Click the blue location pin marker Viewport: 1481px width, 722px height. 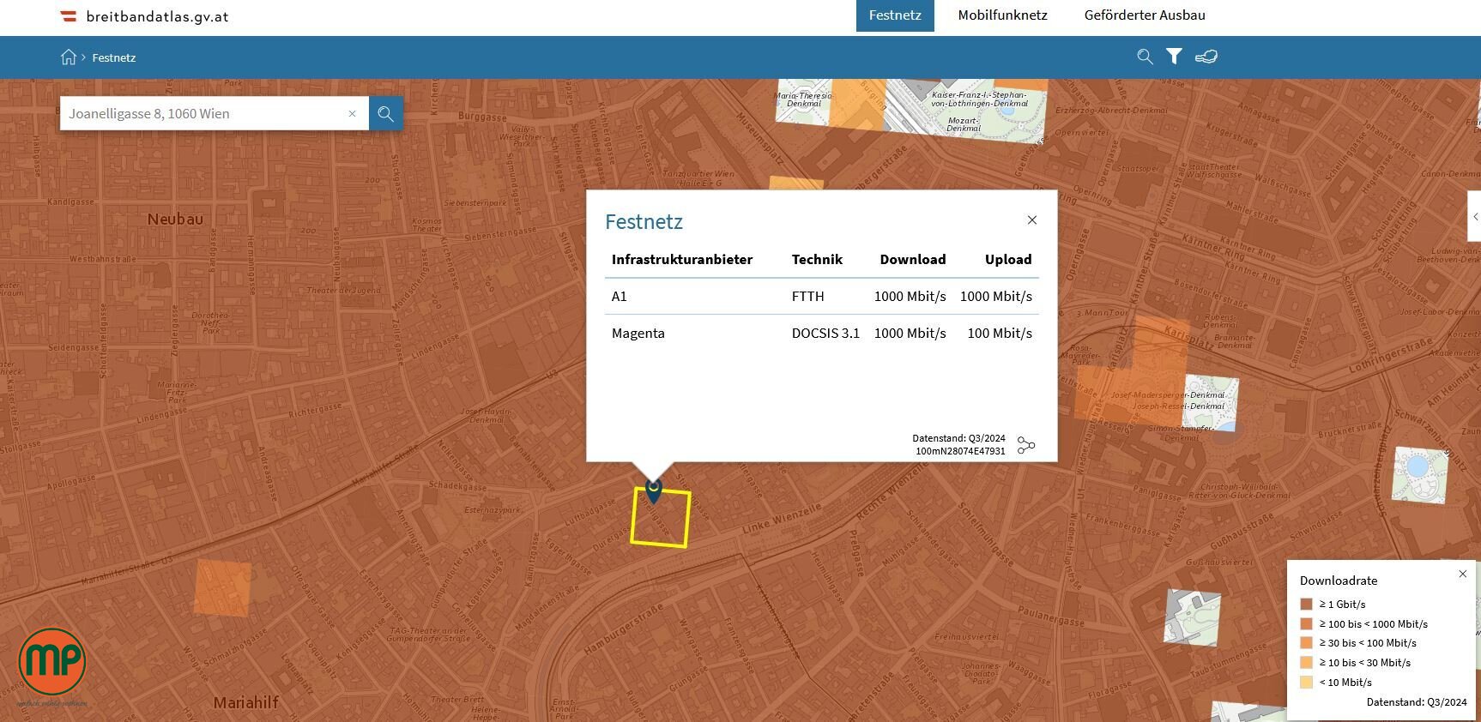click(654, 490)
